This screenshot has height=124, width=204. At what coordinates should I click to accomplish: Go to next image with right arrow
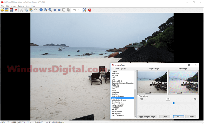tap(59, 10)
